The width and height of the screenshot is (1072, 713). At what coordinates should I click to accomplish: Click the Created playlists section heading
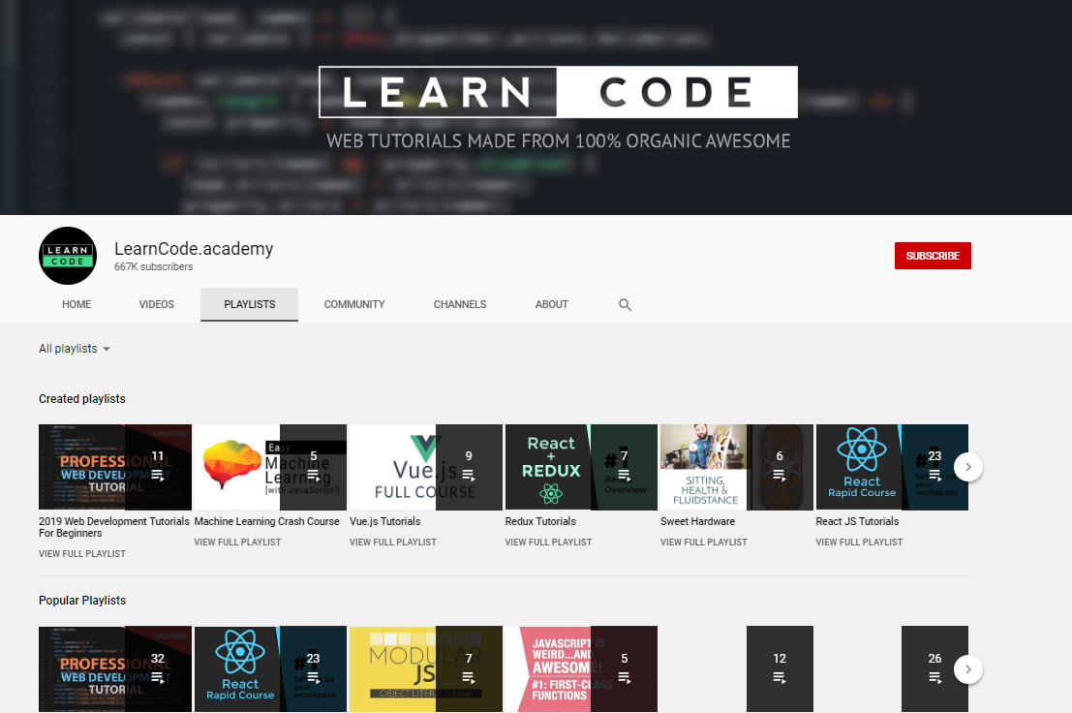pos(82,398)
